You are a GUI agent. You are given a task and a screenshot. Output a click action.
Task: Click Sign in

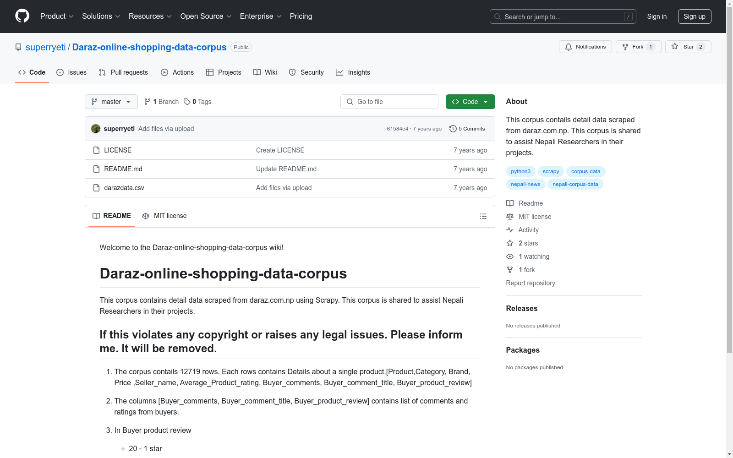(657, 16)
